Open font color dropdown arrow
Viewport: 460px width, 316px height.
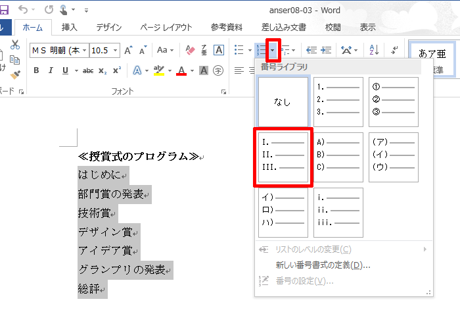192,70
